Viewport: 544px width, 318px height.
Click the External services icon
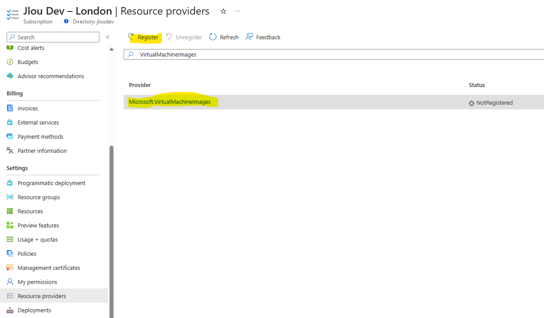coord(10,122)
